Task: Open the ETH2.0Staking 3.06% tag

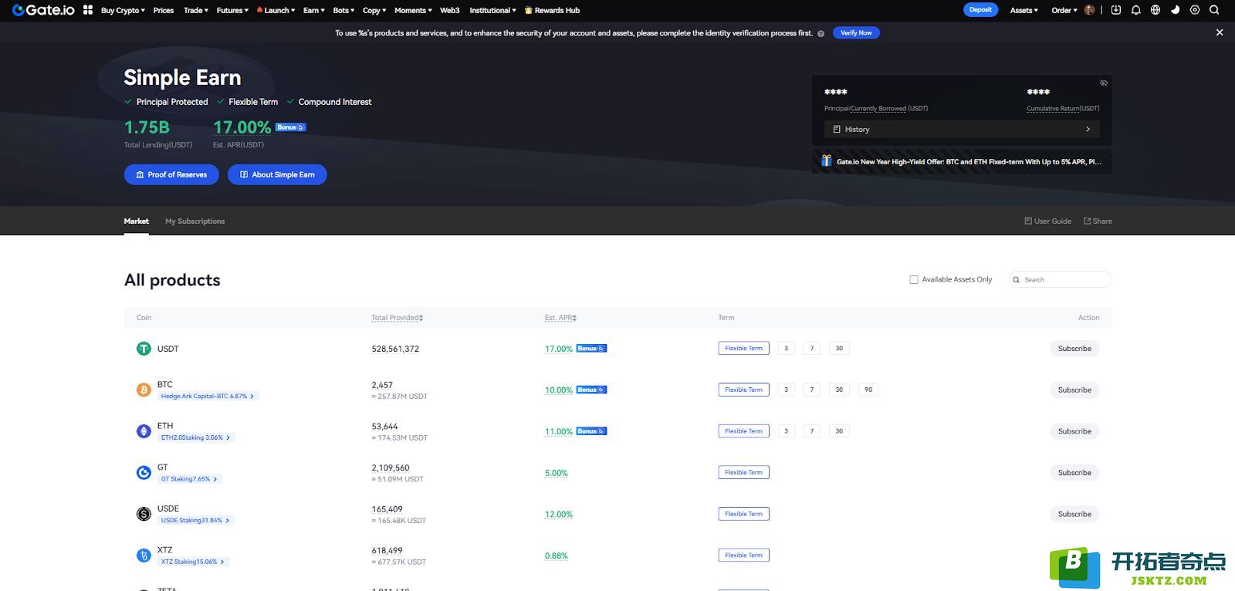Action: point(195,437)
